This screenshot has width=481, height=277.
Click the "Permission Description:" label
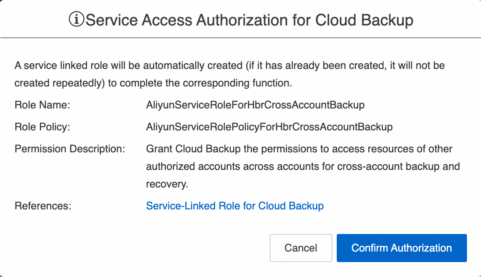pos(70,149)
